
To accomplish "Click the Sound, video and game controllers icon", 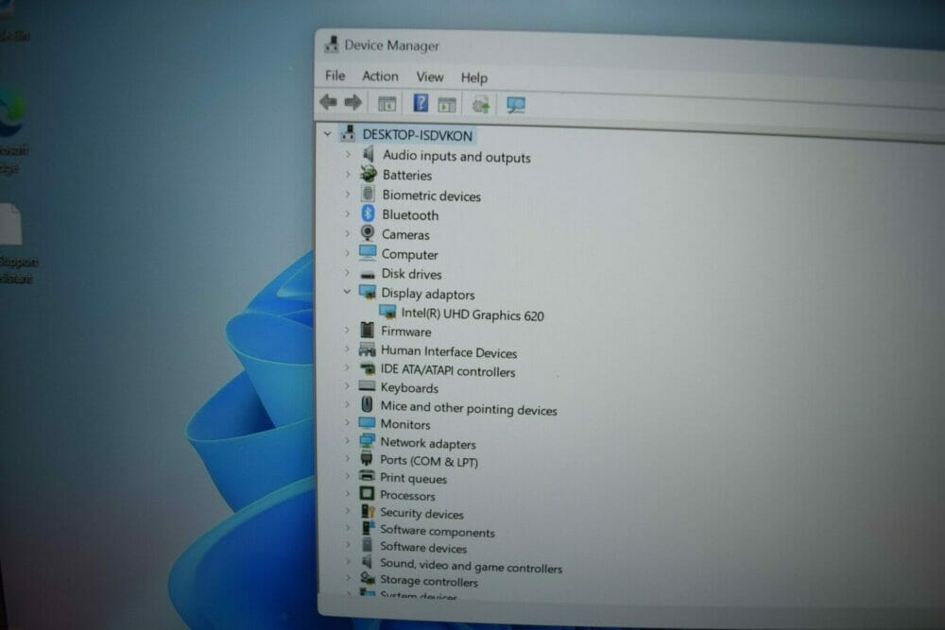I will 367,562.
